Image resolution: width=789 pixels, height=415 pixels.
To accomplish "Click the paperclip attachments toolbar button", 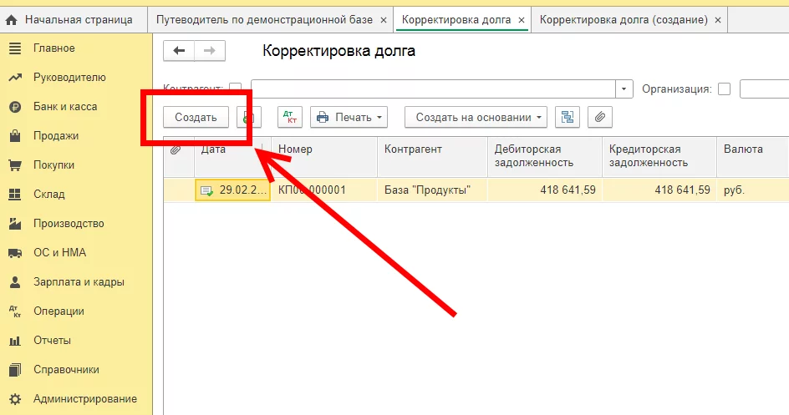I will tap(599, 117).
